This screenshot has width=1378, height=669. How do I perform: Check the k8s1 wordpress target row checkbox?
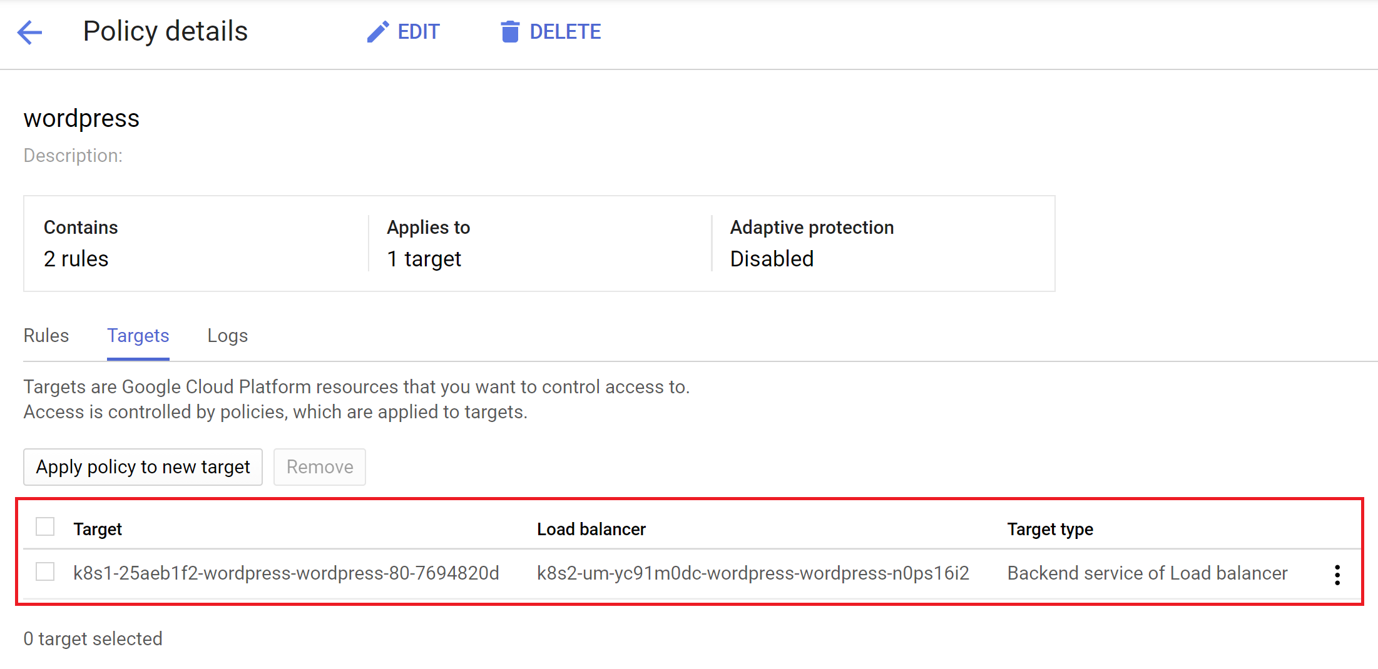click(45, 572)
